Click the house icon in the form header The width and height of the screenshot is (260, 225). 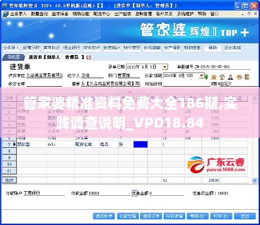click(222, 77)
